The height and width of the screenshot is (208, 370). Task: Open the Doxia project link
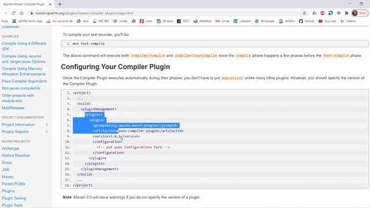[x=6, y=162]
